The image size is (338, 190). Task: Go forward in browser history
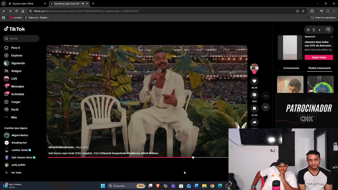pos(10,11)
